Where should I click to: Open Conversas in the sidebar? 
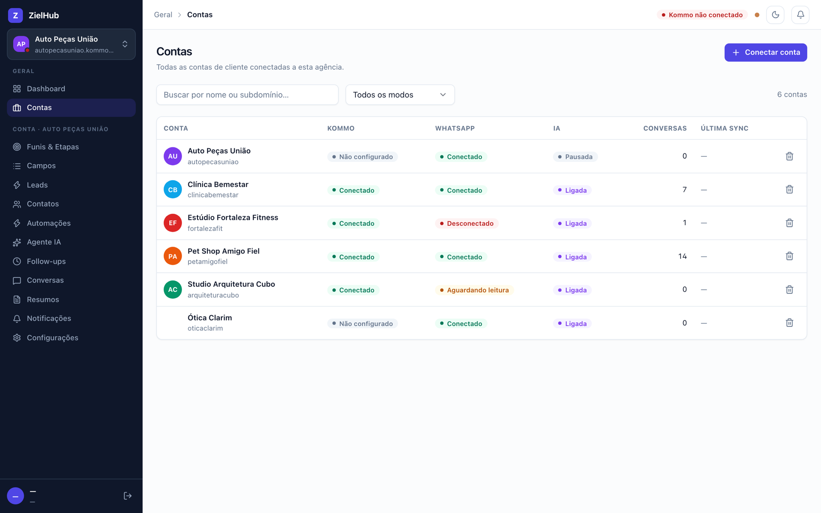click(71, 280)
